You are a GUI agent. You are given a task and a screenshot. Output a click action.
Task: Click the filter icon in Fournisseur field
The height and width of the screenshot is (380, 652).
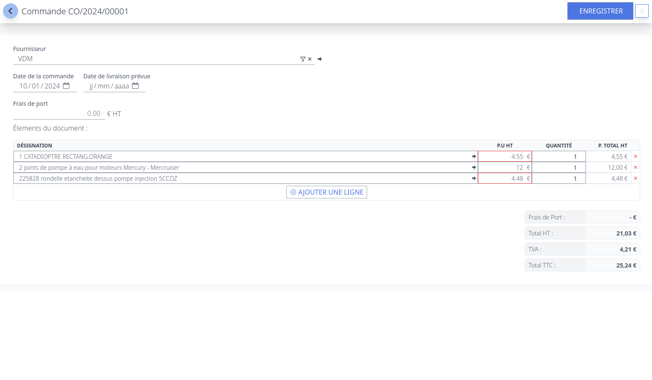pyautogui.click(x=303, y=59)
